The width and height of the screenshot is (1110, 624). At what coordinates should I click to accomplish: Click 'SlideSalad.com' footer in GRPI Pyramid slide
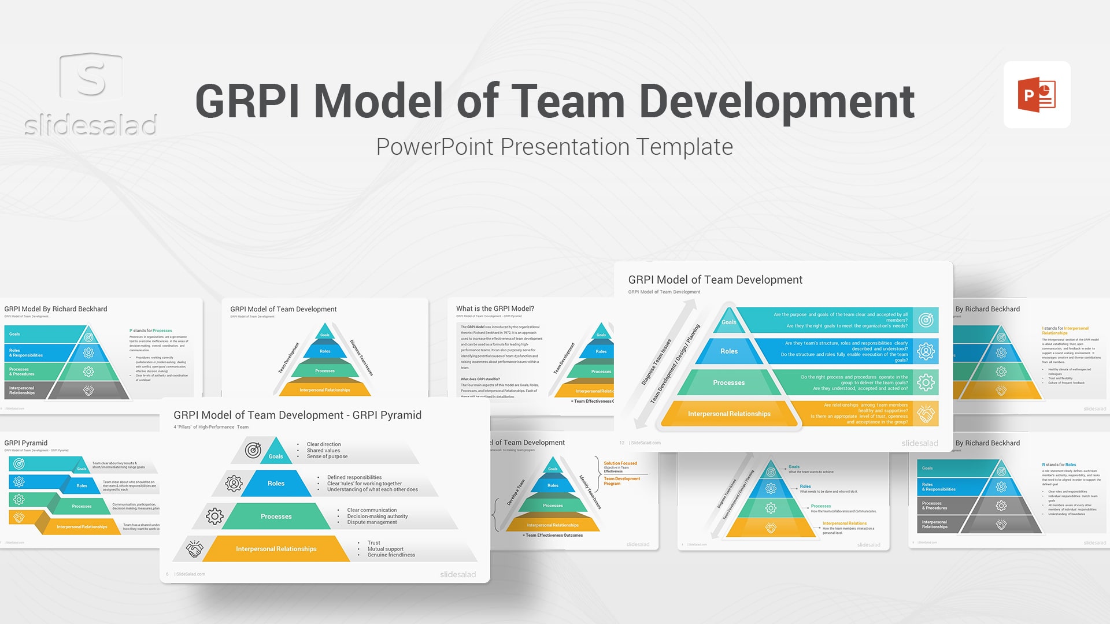point(190,574)
